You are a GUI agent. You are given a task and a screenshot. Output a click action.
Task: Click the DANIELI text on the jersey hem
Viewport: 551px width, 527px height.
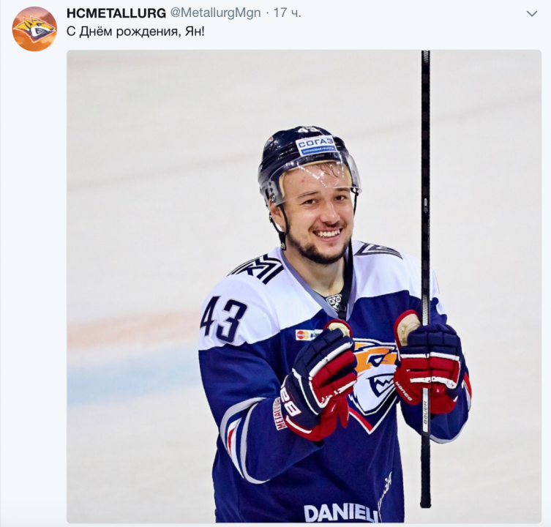341,513
